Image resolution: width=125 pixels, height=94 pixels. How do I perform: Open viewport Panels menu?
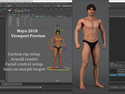click(x=33, y=15)
